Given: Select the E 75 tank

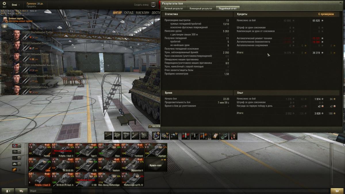Looking at the screenshot, I should (x=86, y=165).
